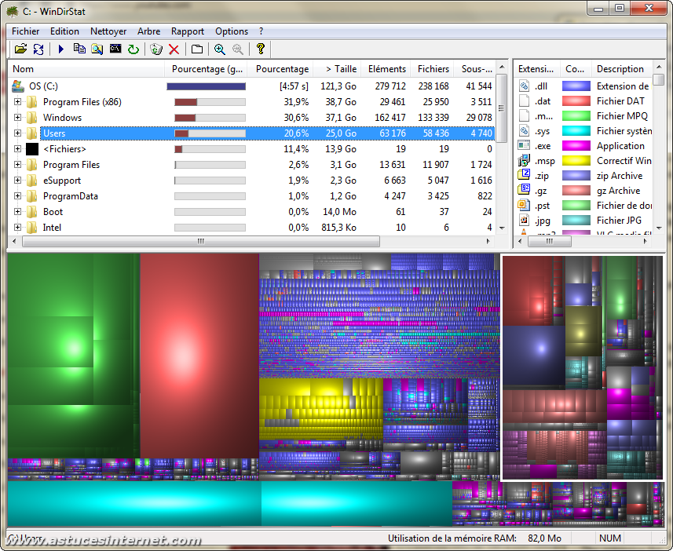Click the Fichier MPQ description text

[x=623, y=116]
